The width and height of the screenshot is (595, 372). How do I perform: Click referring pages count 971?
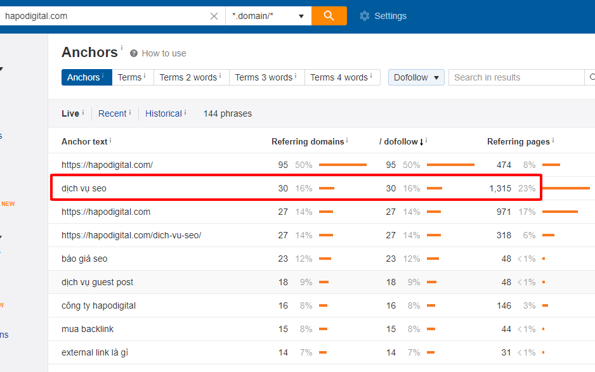coord(504,212)
